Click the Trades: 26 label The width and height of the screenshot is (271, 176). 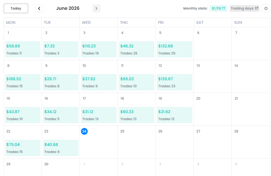coord(129,53)
